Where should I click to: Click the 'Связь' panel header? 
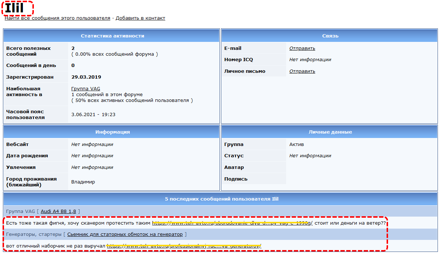(x=330, y=36)
